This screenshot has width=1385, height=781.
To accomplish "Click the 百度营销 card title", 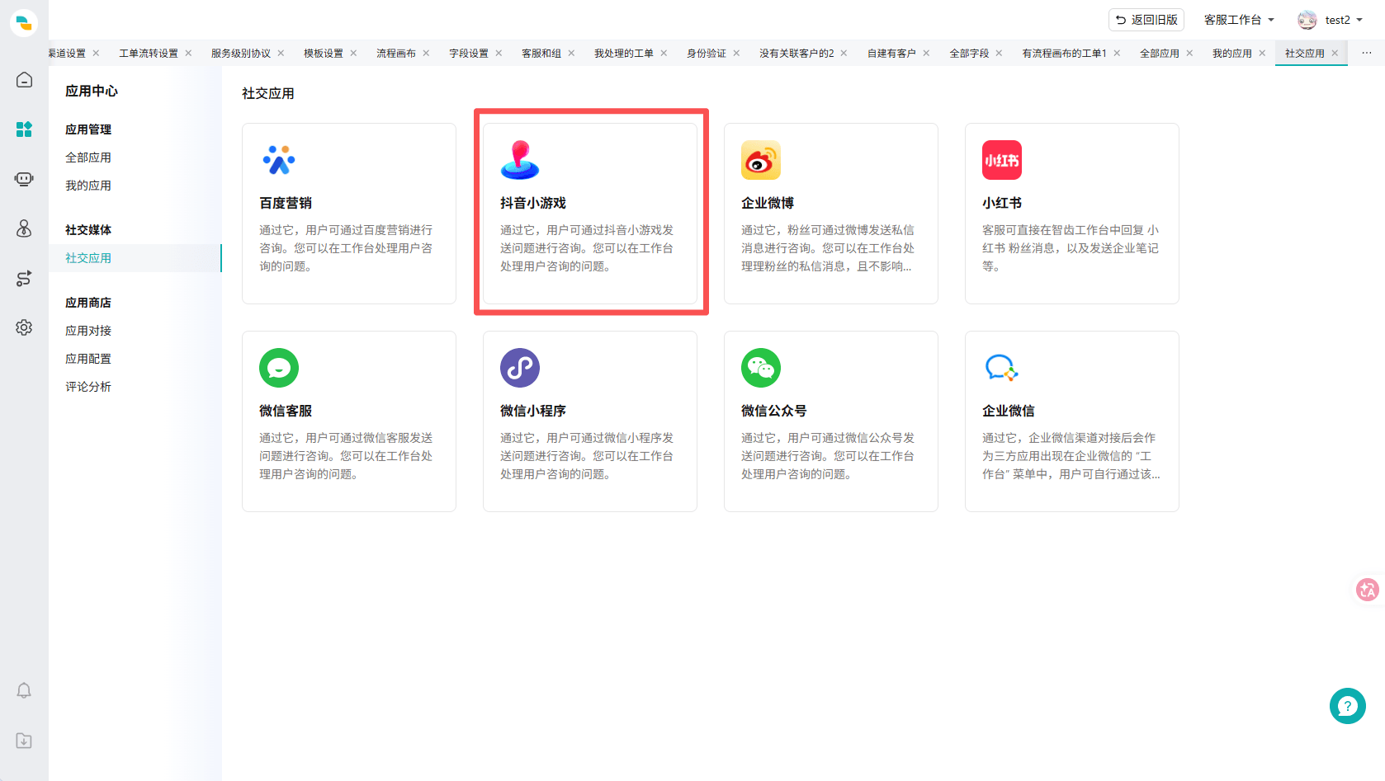I will pos(286,203).
